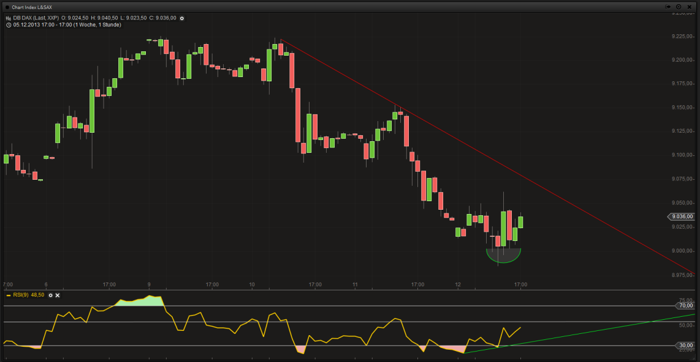This screenshot has height=362, width=700.
Task: Click the yellow RSI line color swatch
Action: pyautogui.click(x=9, y=295)
